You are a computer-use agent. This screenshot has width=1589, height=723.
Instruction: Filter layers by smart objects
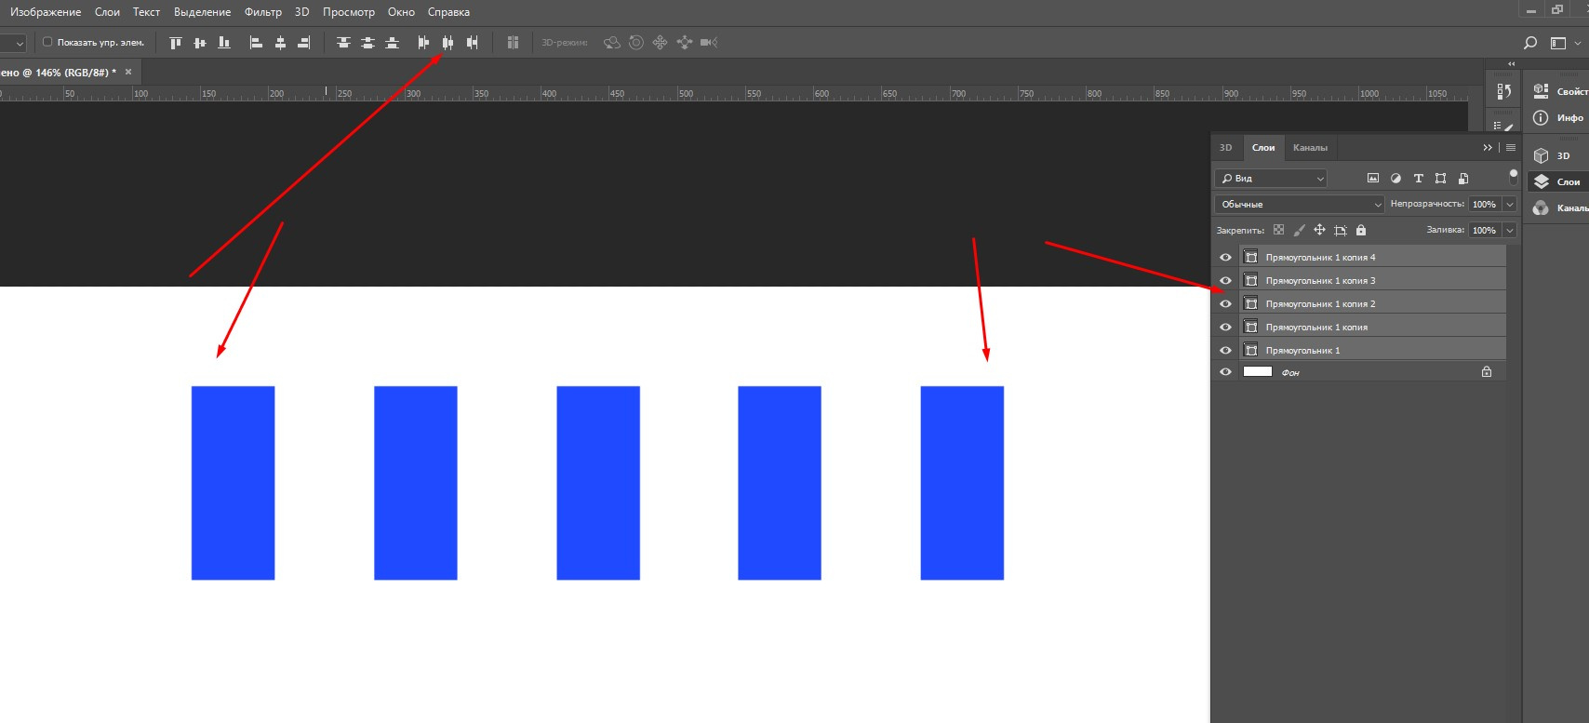[1463, 178]
